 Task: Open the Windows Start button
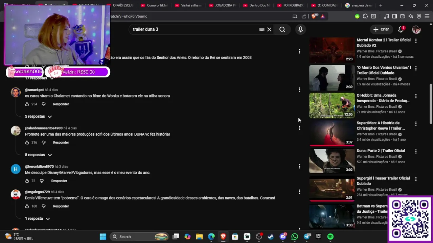103,237
